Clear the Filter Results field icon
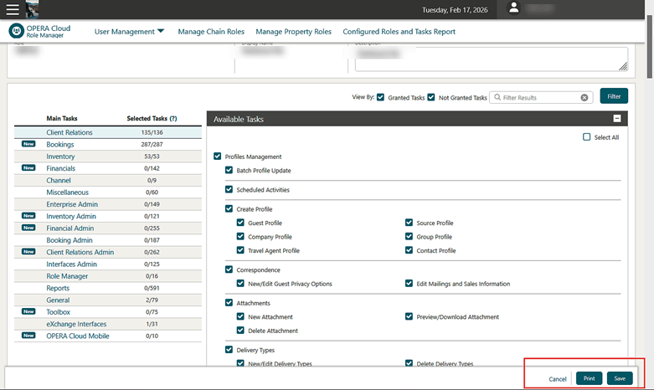 pyautogui.click(x=584, y=97)
